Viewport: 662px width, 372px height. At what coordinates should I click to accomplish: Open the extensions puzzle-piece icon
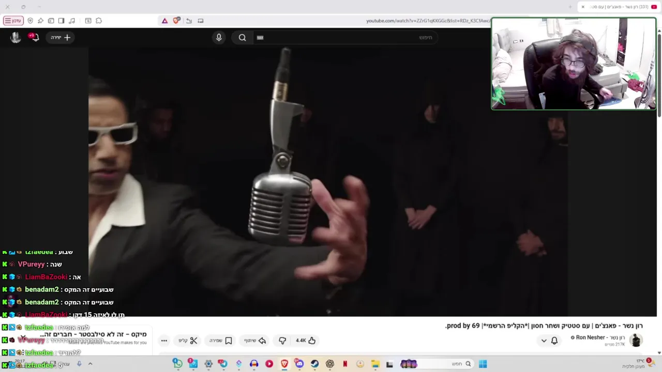[99, 21]
